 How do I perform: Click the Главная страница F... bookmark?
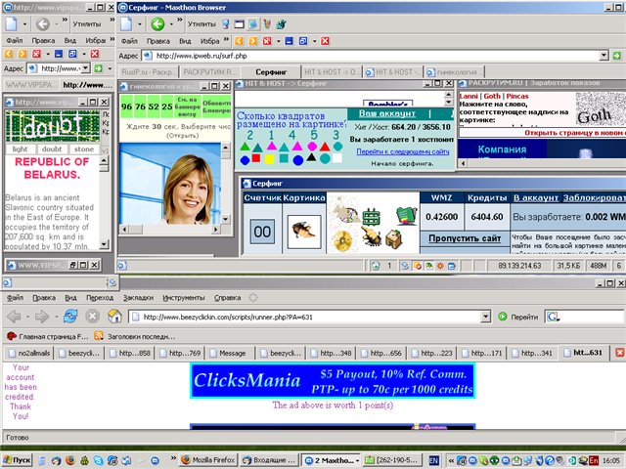(x=48, y=336)
